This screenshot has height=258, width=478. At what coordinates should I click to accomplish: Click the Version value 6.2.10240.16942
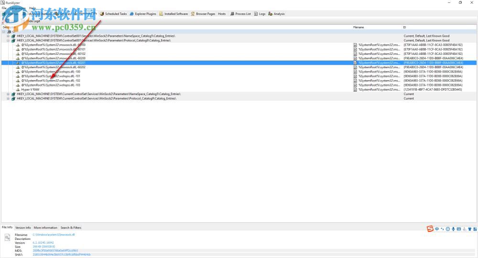click(43, 243)
